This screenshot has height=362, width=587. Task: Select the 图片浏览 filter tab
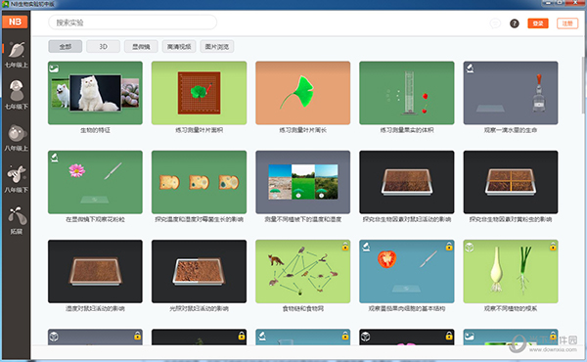[217, 46]
